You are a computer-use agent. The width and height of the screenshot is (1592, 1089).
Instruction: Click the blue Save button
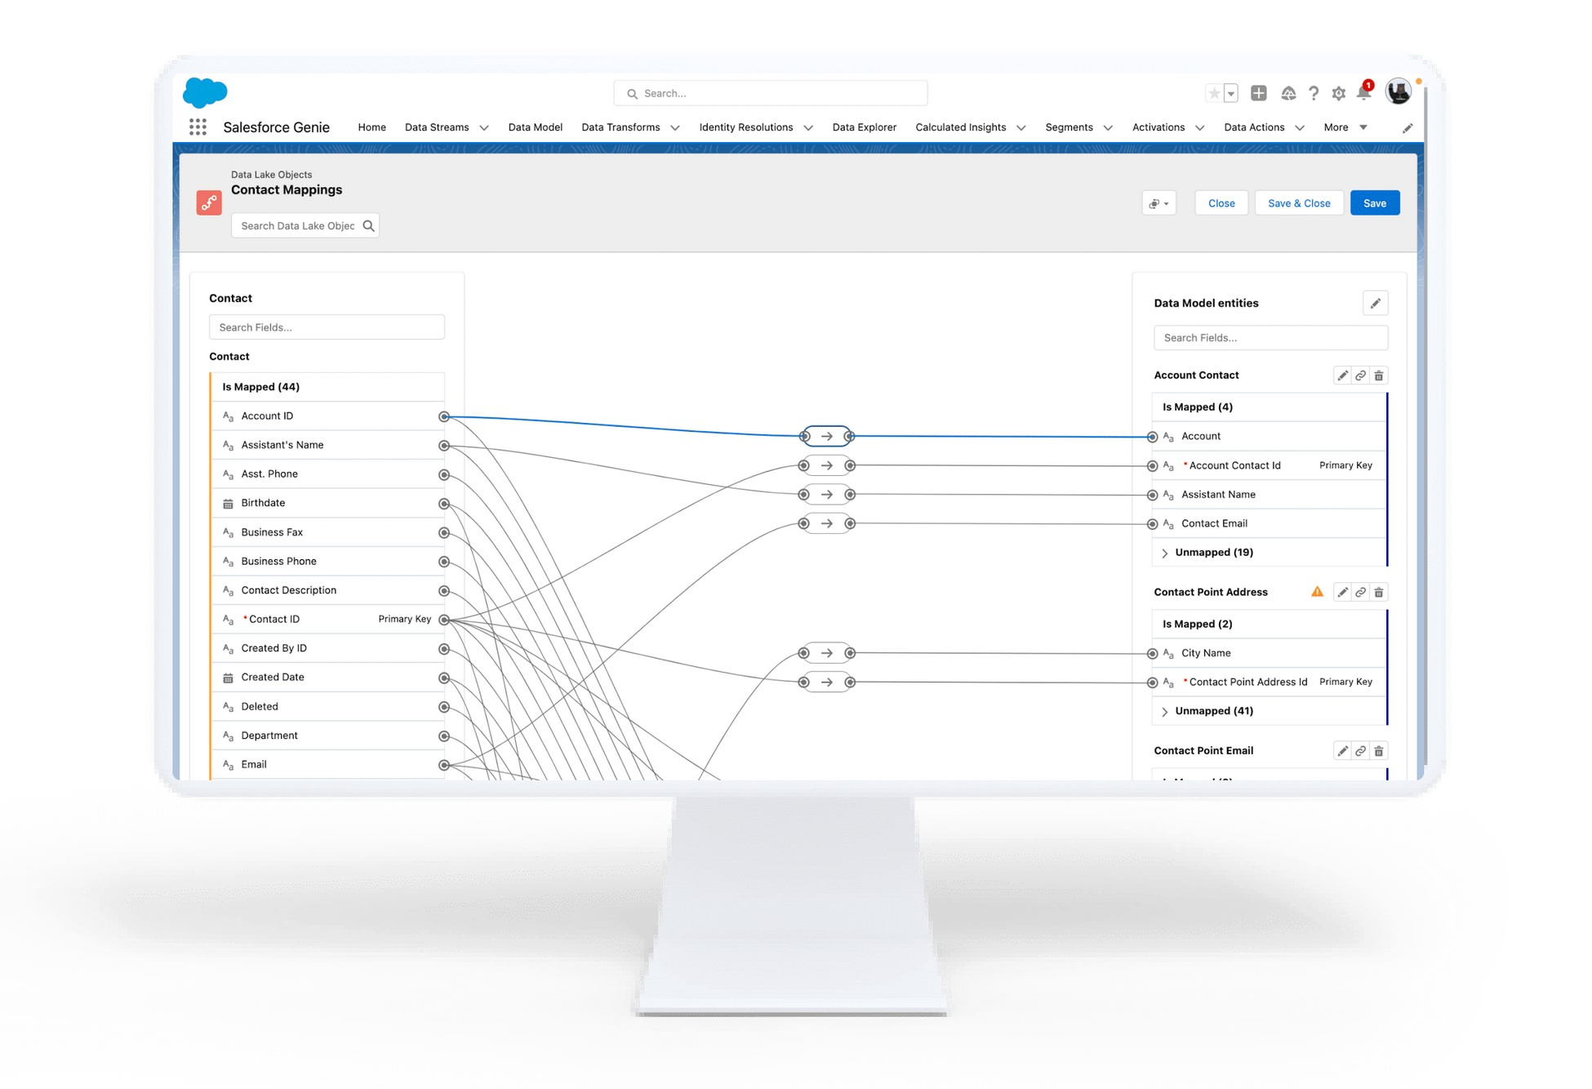(1374, 203)
